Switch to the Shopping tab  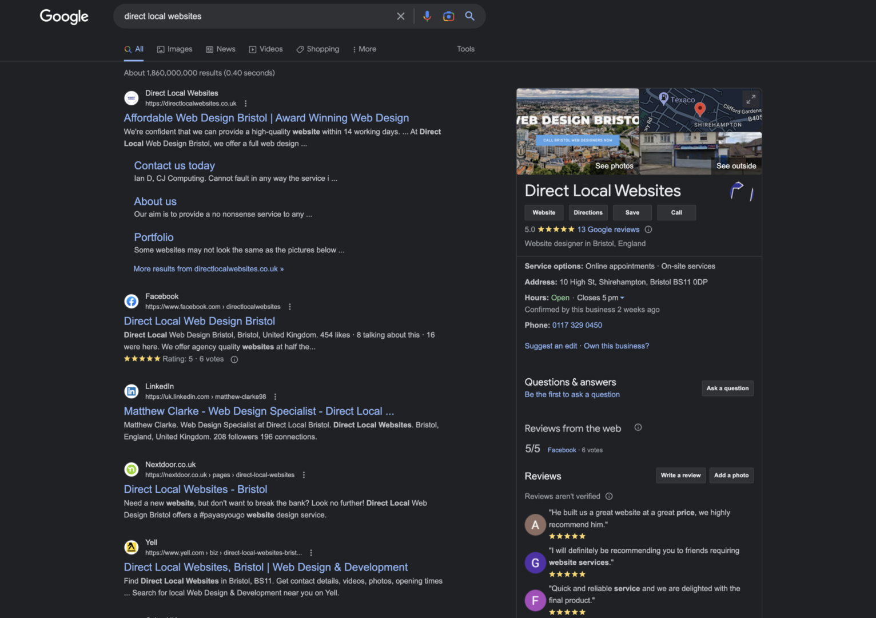(318, 49)
